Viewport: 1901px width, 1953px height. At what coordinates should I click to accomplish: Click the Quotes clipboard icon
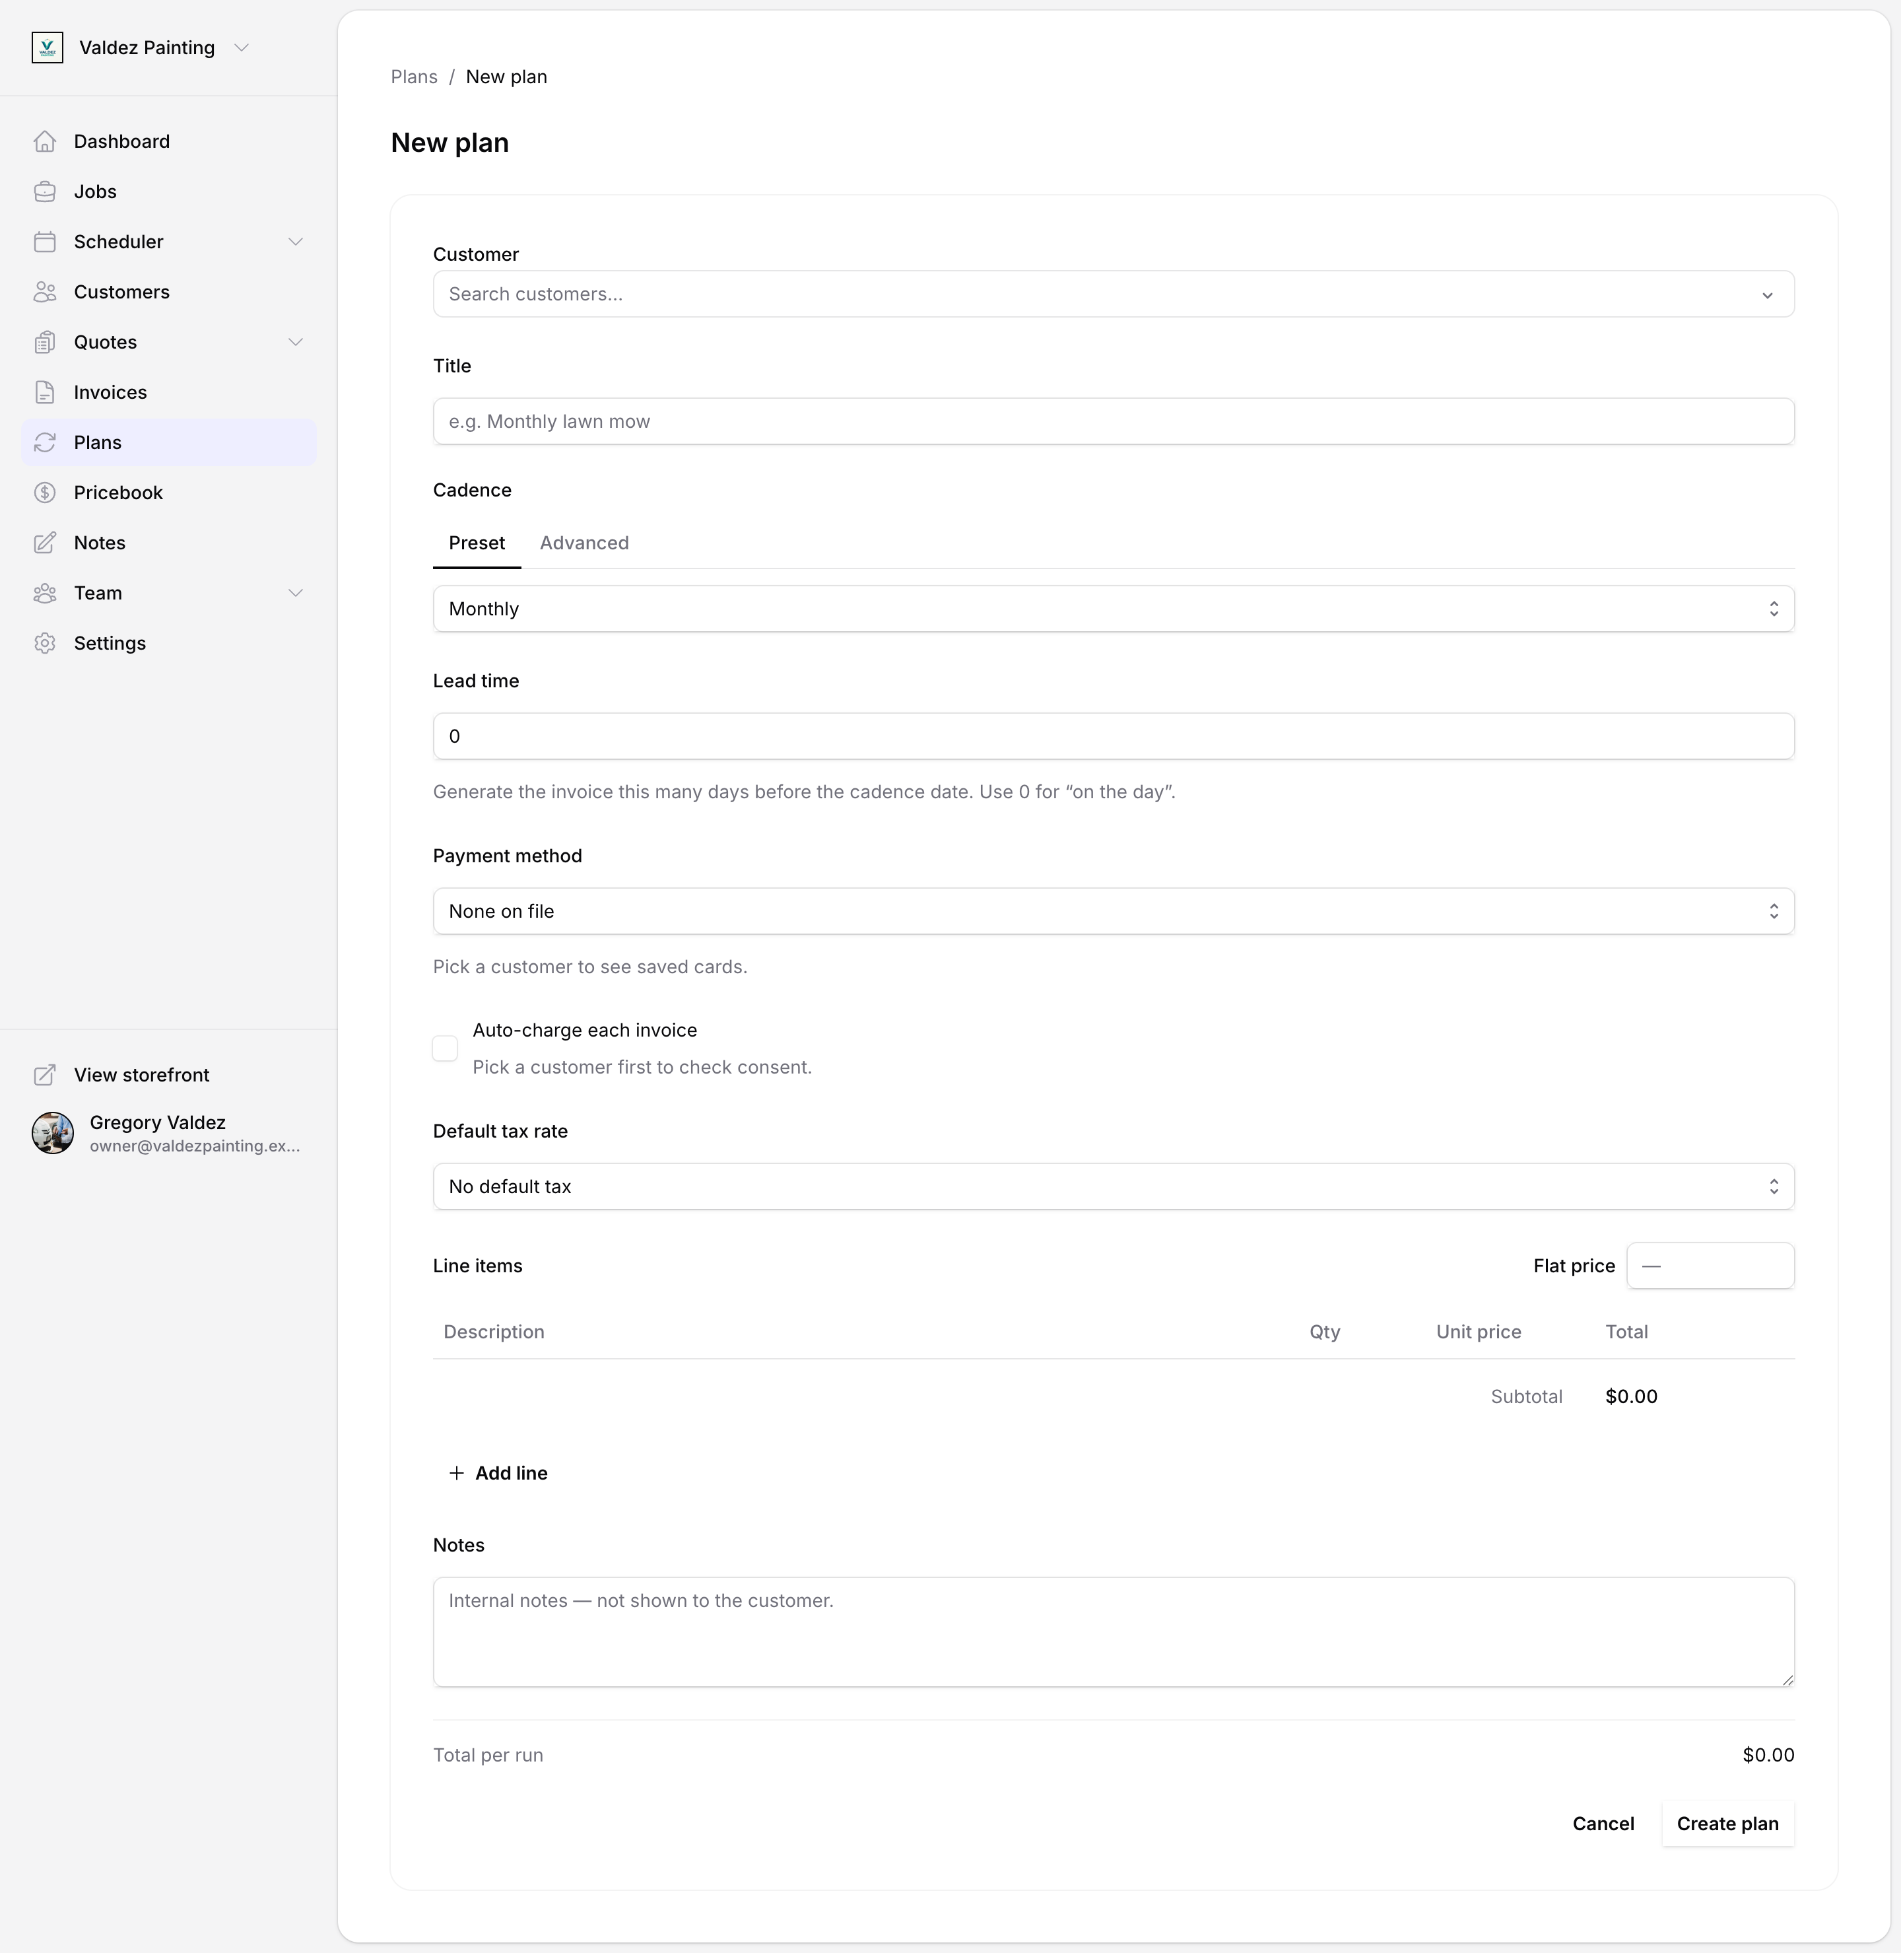45,343
